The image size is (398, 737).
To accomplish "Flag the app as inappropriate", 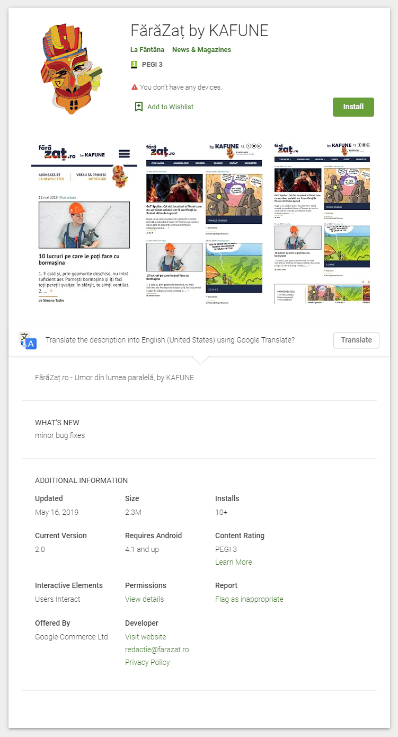I will coord(249,599).
